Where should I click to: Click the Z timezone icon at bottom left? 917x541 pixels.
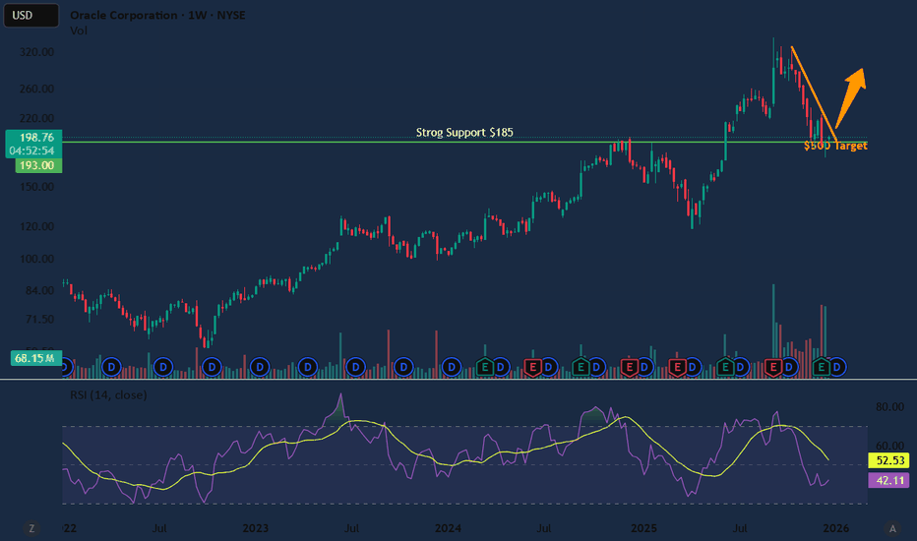coord(31,528)
